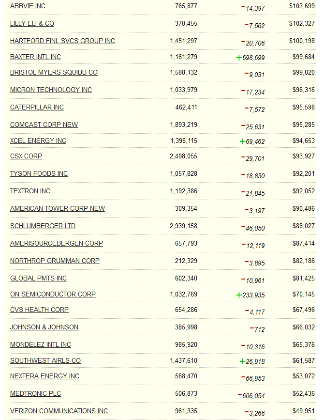Viewport: 324px width, 420px height.
Task: Open the MEDTRONIC PLC link
Action: coord(36,393)
